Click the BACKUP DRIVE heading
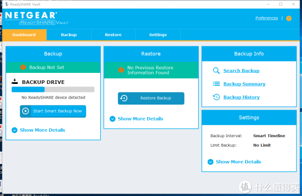The height and width of the screenshot is (196, 302). point(43,82)
